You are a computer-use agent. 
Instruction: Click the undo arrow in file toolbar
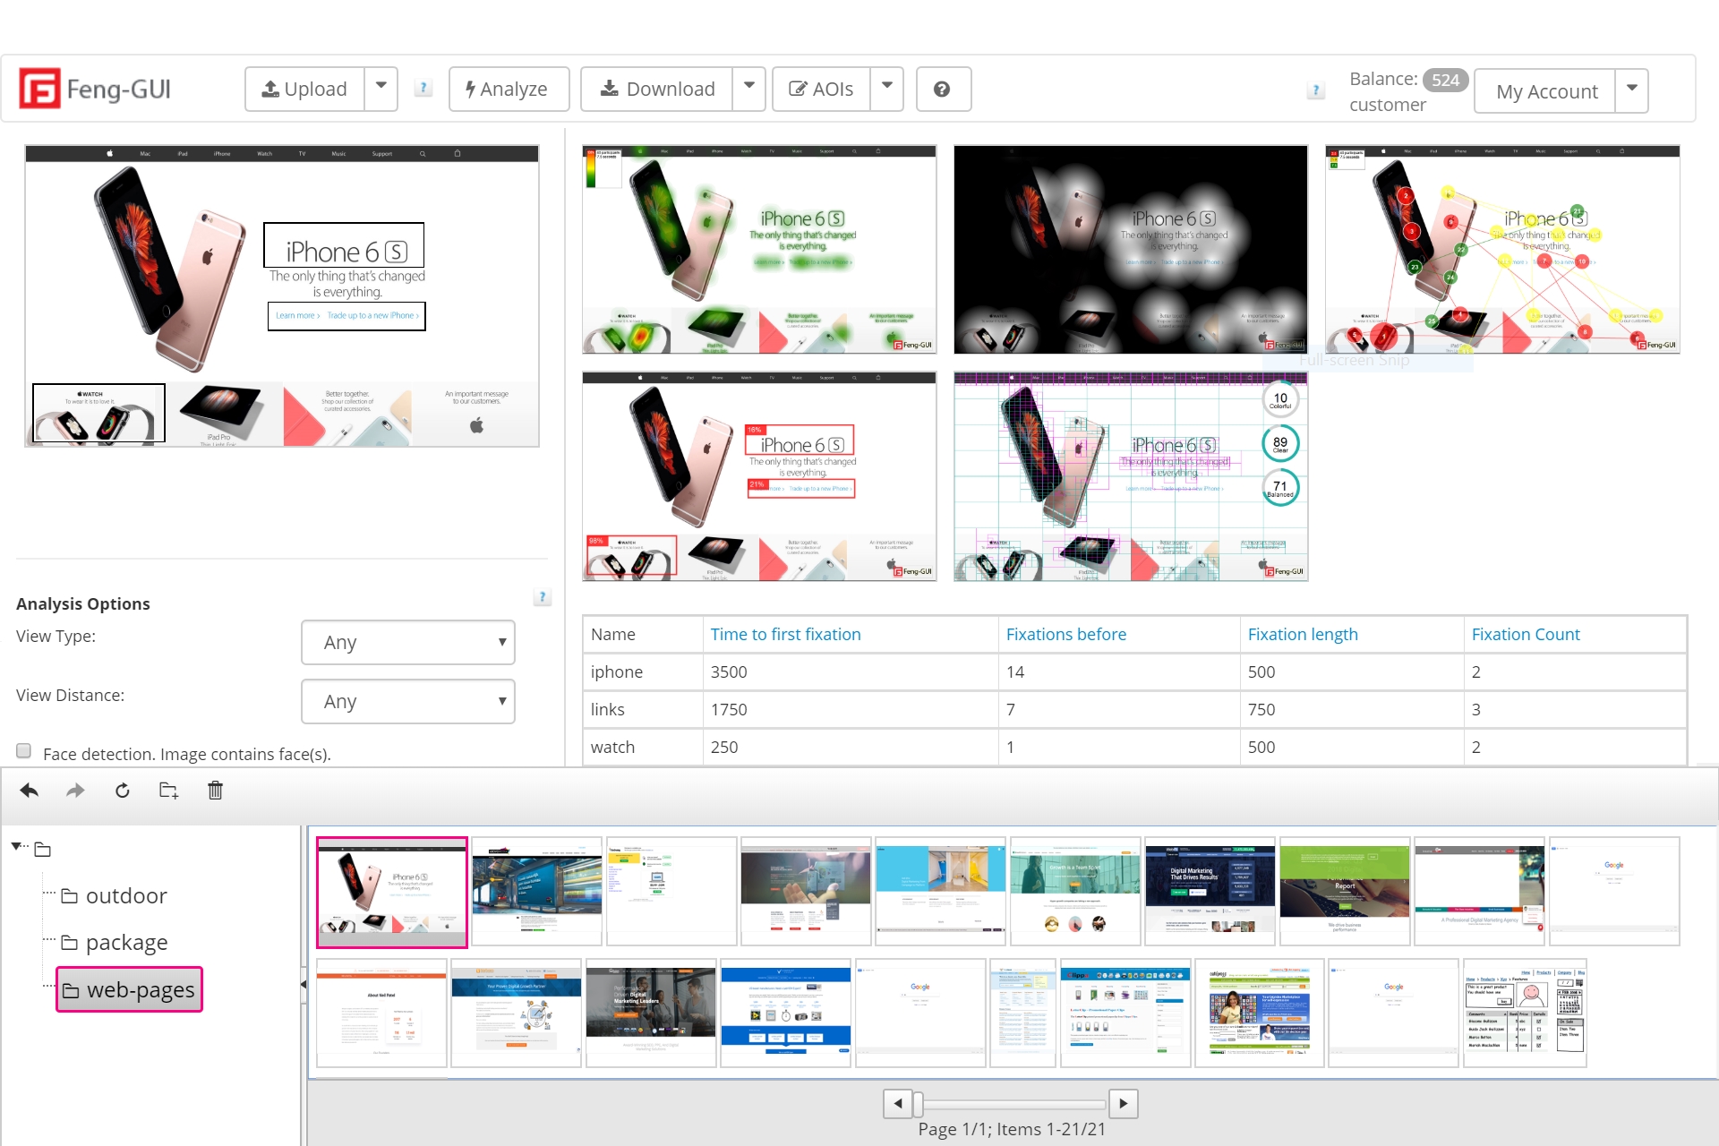pyautogui.click(x=30, y=791)
